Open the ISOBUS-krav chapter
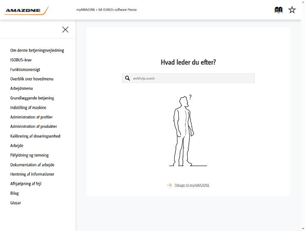 (21, 60)
